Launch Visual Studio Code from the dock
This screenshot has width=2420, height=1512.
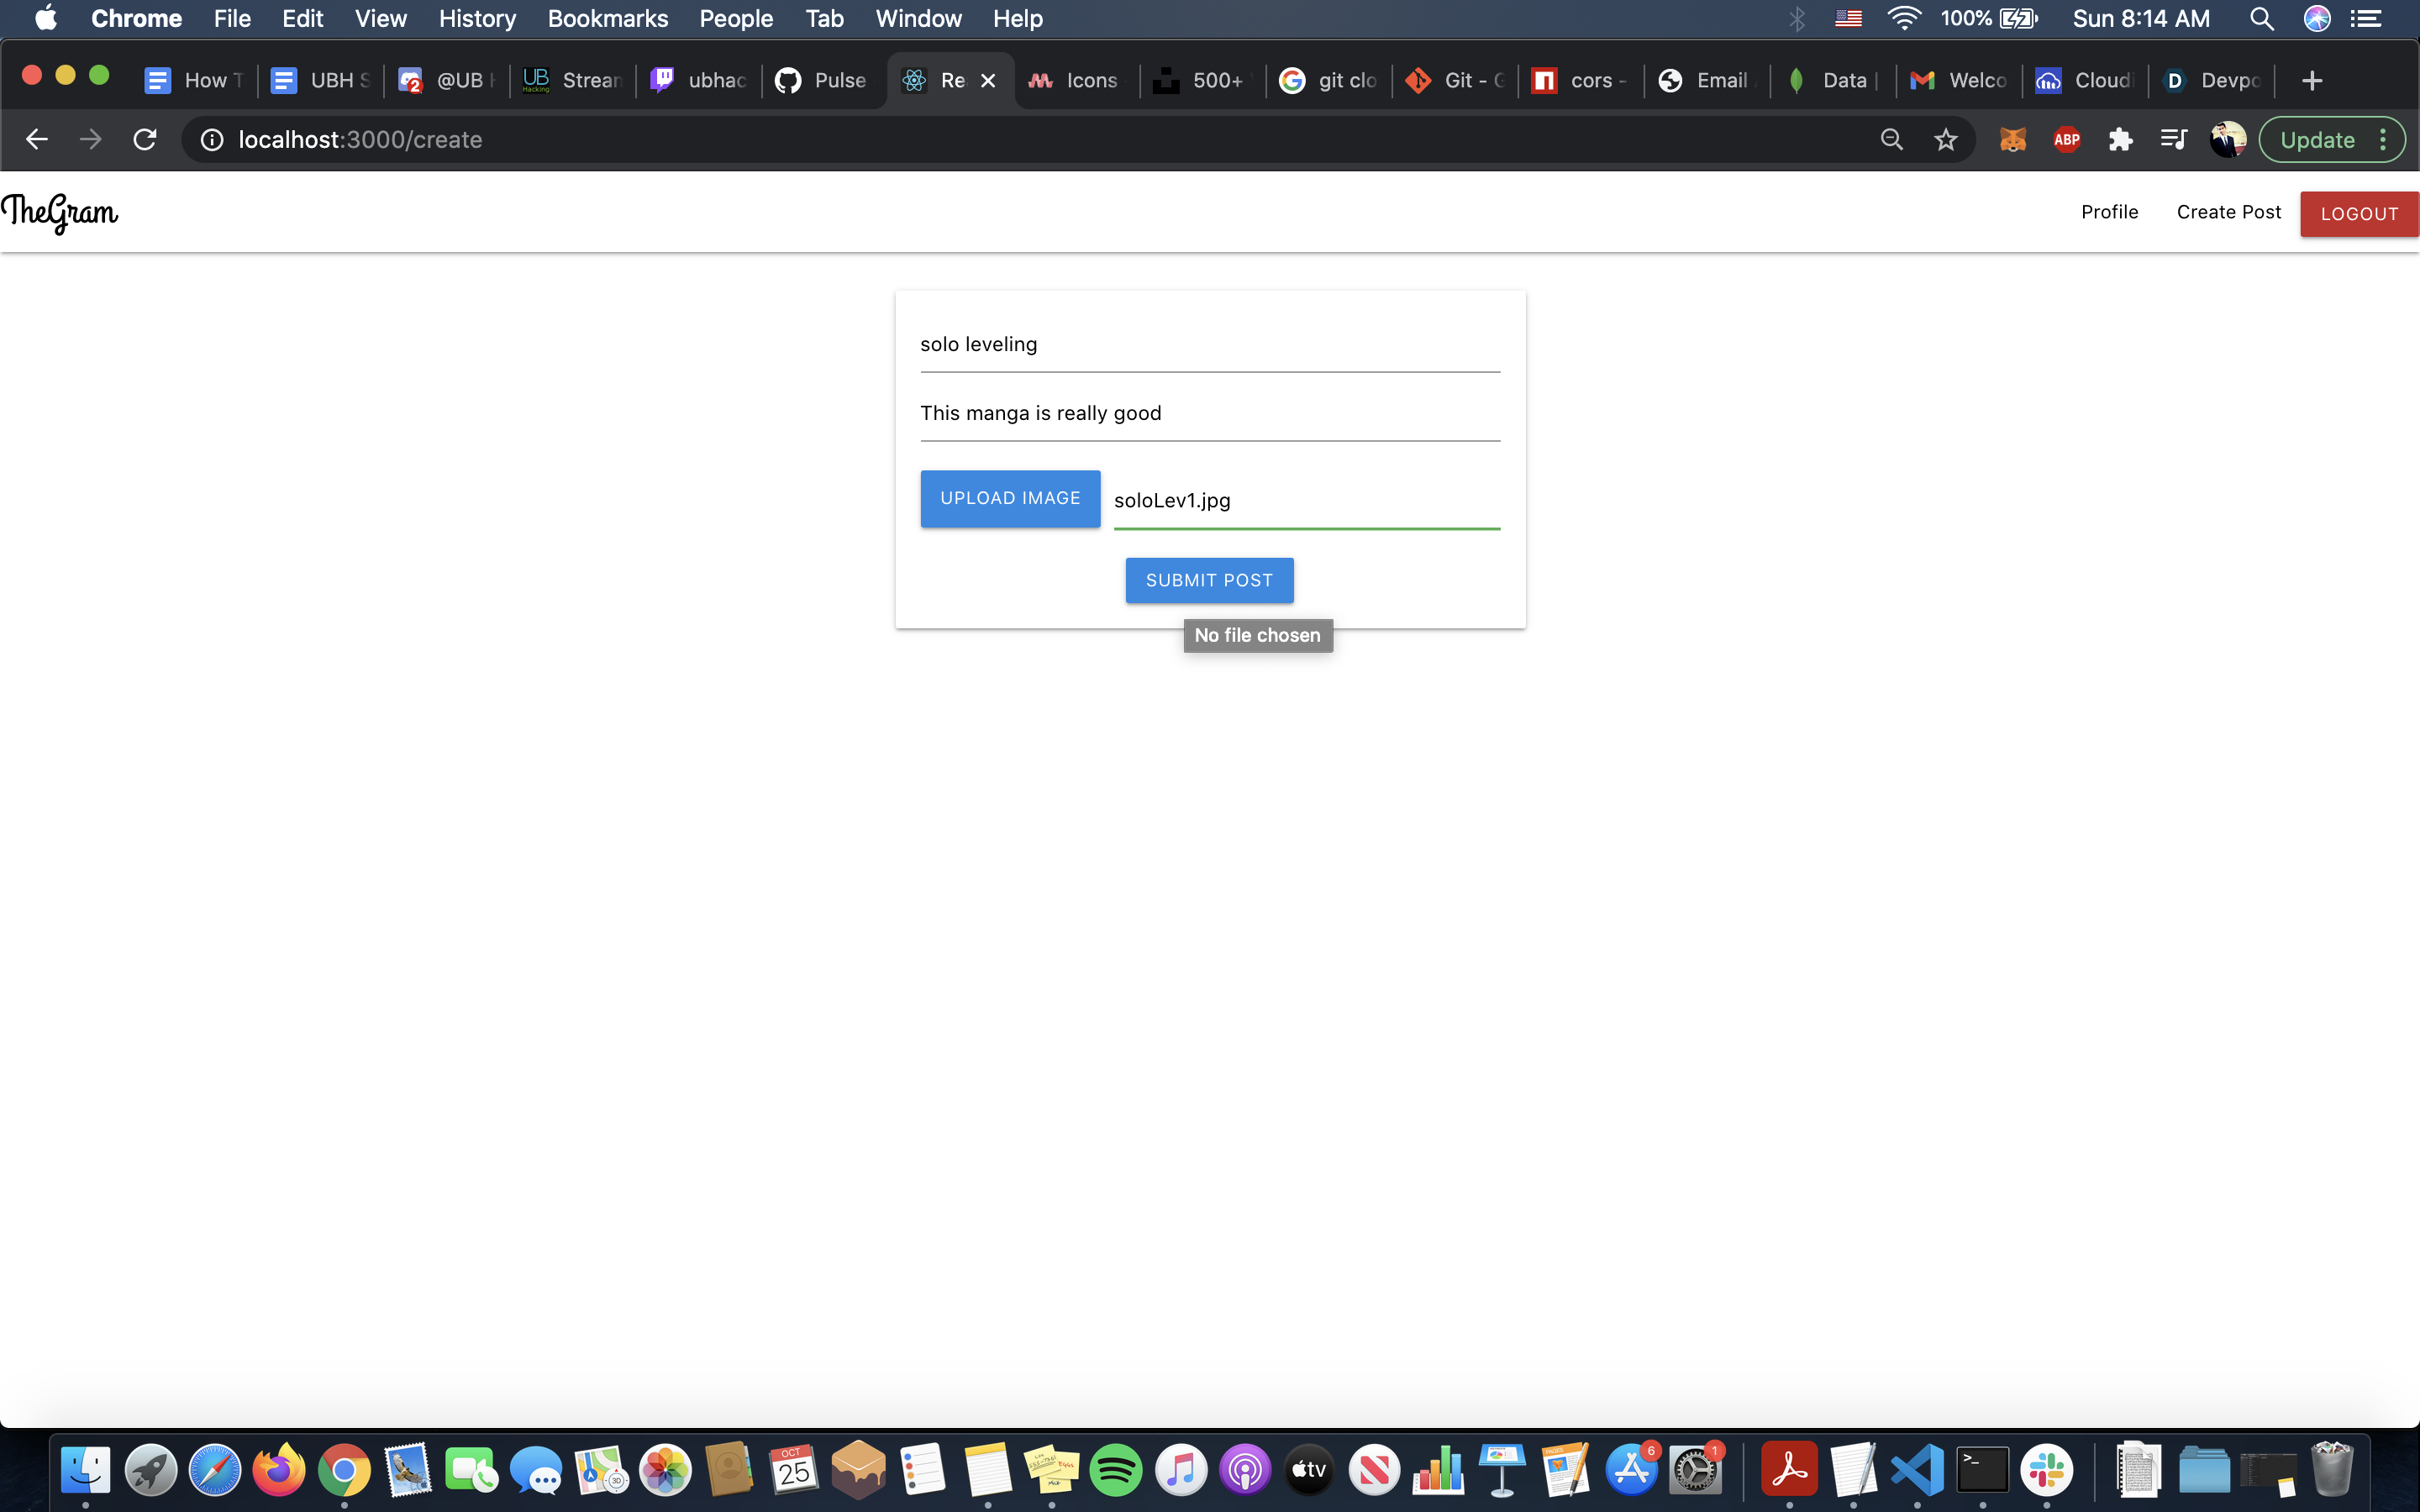1917,1470
